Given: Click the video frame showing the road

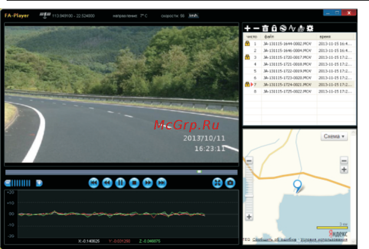Looking at the screenshot, I should tap(122, 94).
